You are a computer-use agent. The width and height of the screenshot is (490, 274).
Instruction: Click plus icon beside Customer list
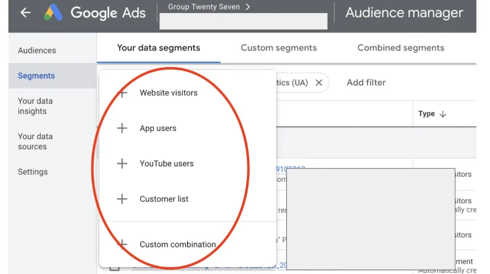point(122,199)
